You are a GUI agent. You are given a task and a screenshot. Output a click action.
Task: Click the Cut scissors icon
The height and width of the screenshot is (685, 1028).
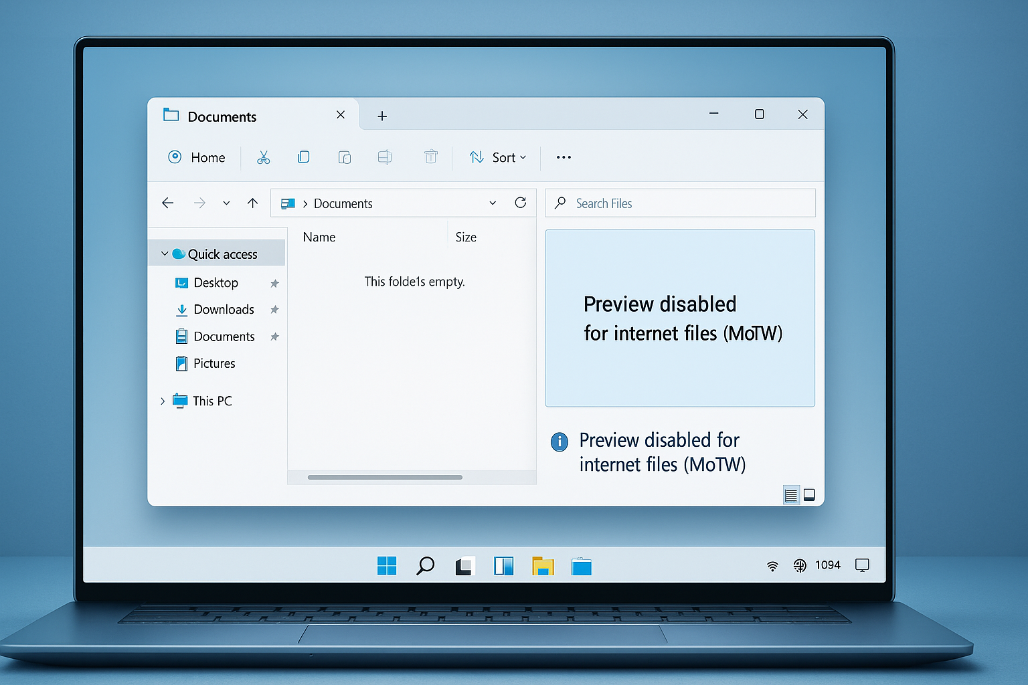264,157
